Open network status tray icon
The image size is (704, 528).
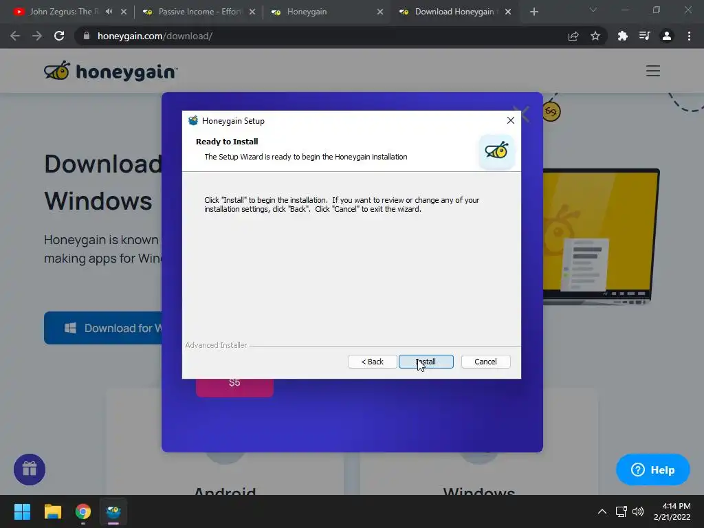click(x=621, y=511)
